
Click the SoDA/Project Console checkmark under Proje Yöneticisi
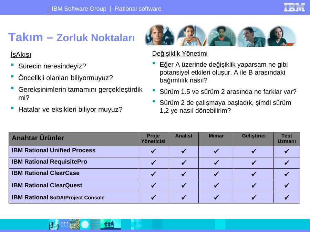pos(153,197)
